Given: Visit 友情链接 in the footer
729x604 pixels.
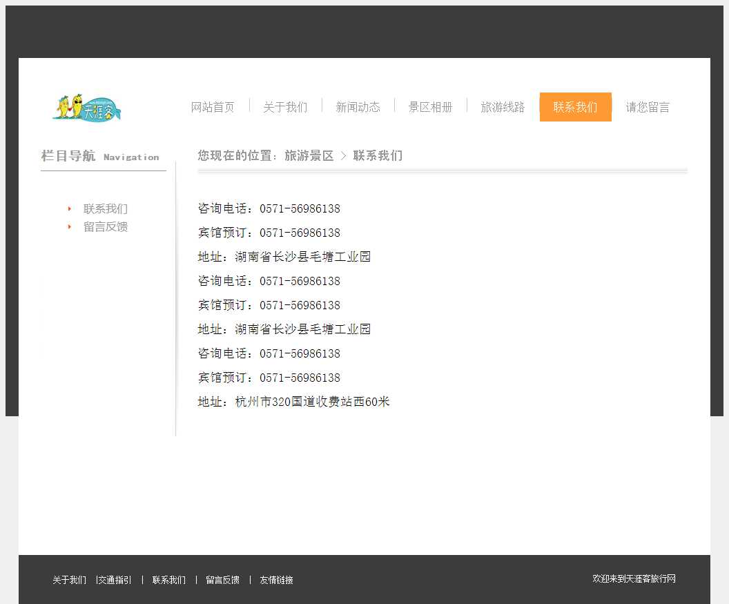Looking at the screenshot, I should pos(276,580).
